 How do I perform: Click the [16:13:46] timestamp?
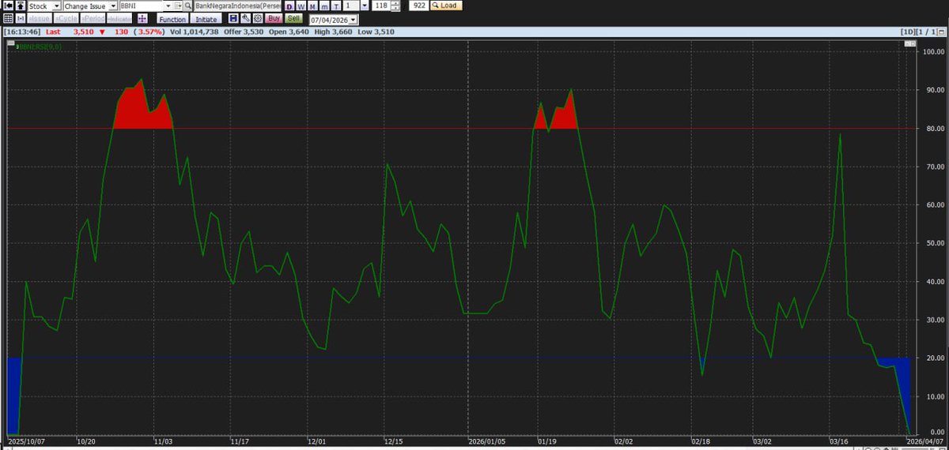(x=22, y=32)
